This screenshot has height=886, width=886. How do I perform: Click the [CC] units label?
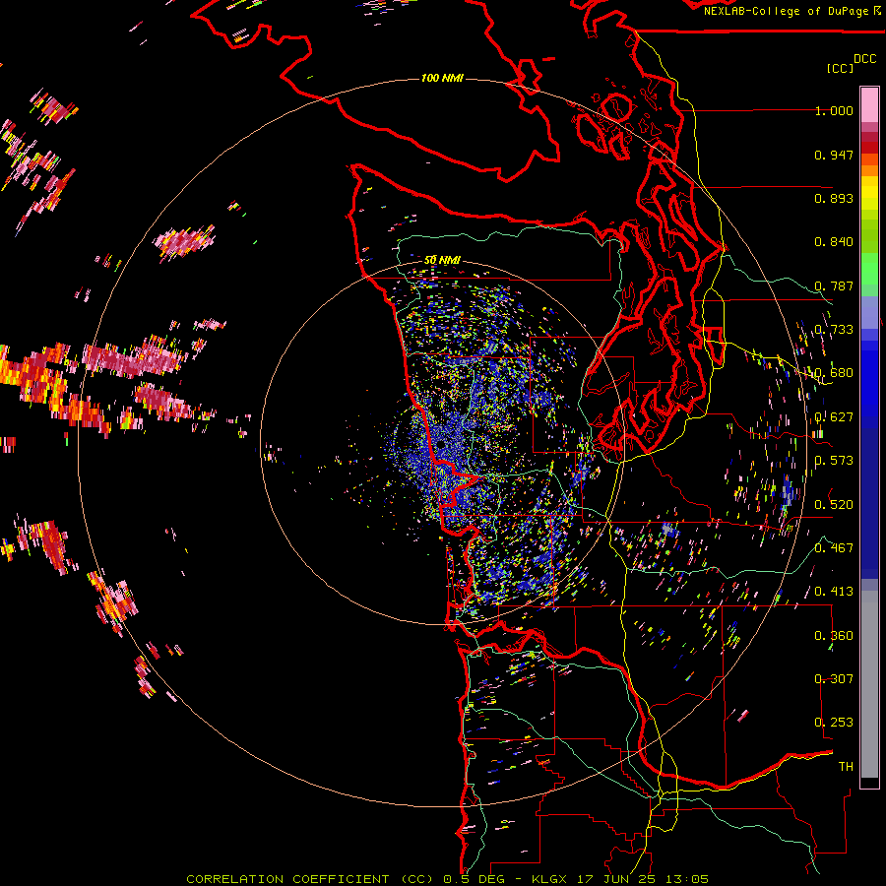[841, 68]
